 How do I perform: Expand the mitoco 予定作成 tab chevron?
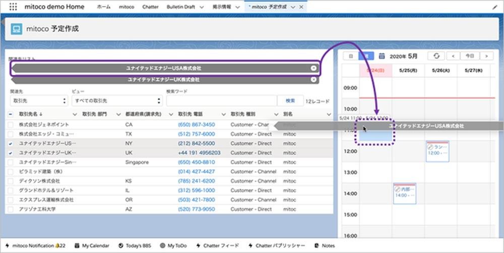(293, 7)
